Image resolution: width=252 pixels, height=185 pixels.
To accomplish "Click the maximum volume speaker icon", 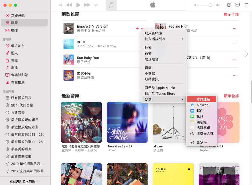I will click(x=218, y=5).
